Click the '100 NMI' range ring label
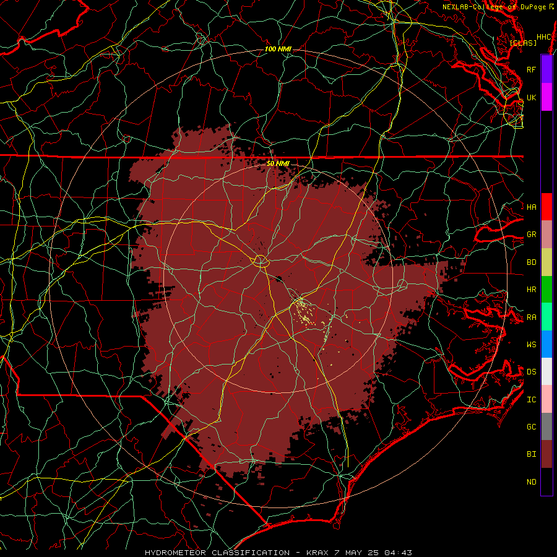Viewport: 557px width, 557px height. point(278,49)
